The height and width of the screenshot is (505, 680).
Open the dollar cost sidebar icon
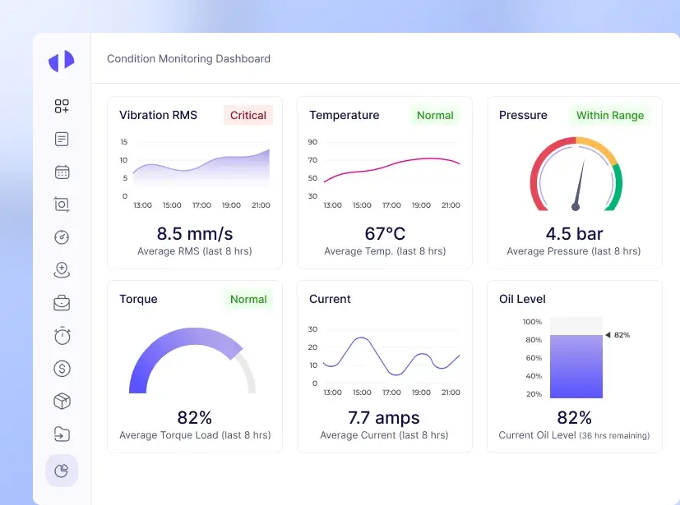click(x=62, y=369)
